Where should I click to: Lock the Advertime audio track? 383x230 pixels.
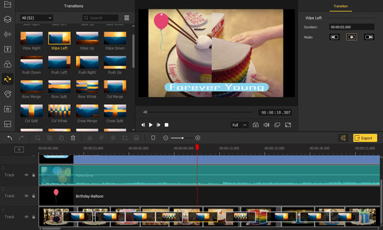click(34, 175)
